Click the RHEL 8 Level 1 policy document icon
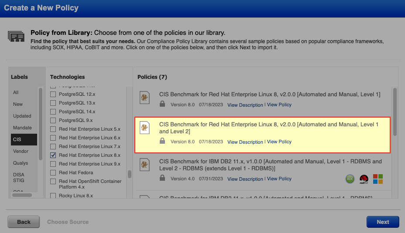The image size is (405, 233). coord(144,98)
